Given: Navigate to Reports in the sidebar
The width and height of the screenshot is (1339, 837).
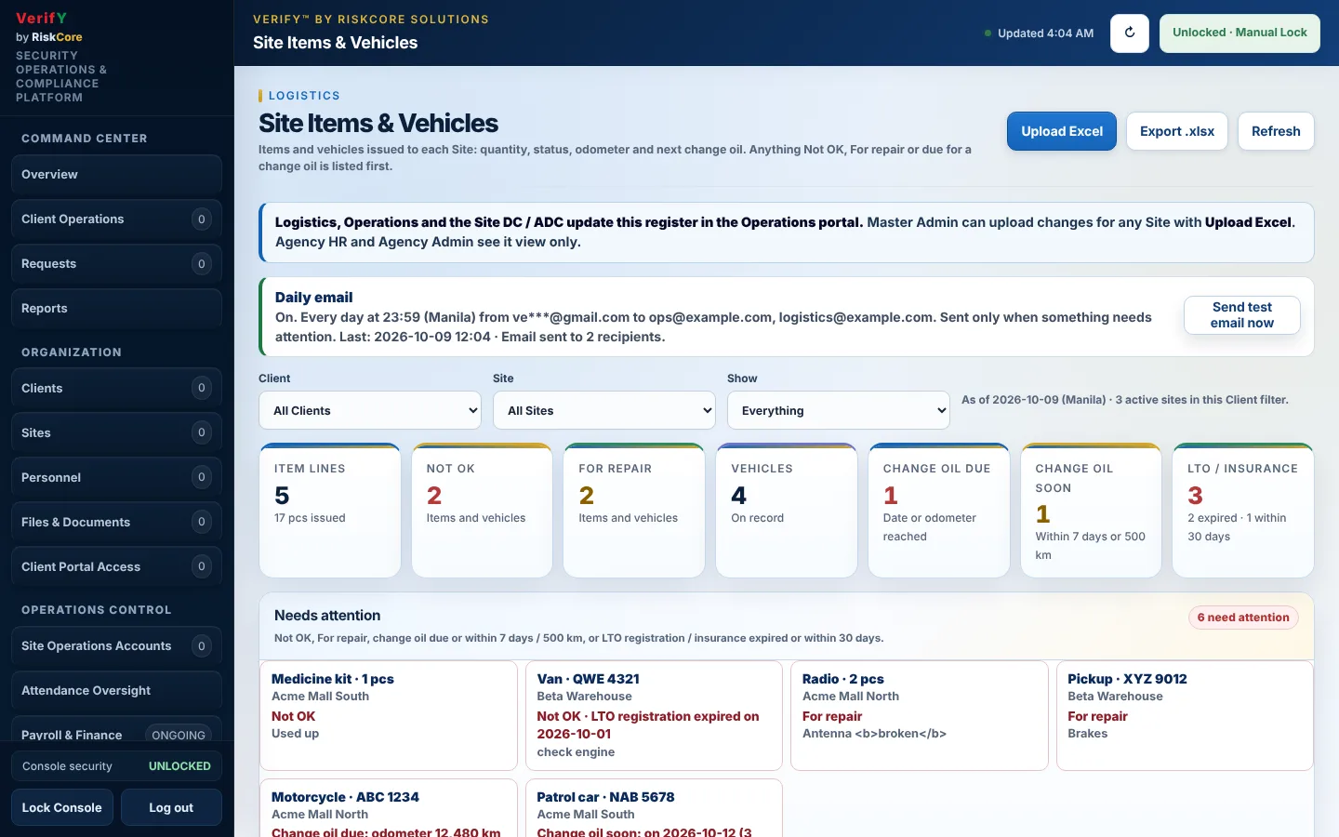Looking at the screenshot, I should point(116,309).
